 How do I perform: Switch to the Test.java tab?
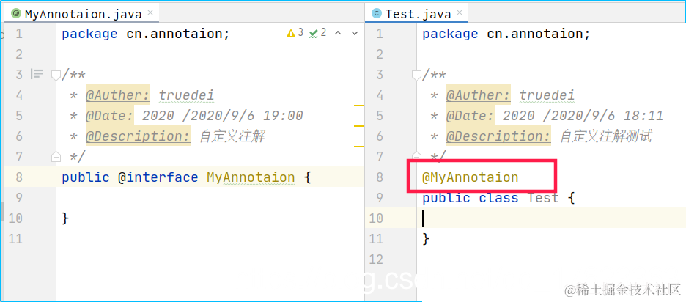pos(417,14)
